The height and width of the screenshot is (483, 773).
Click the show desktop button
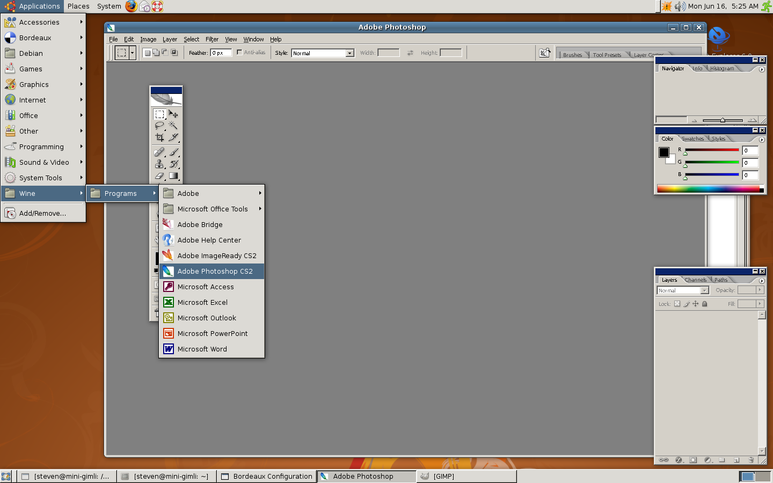pyautogui.click(x=6, y=476)
